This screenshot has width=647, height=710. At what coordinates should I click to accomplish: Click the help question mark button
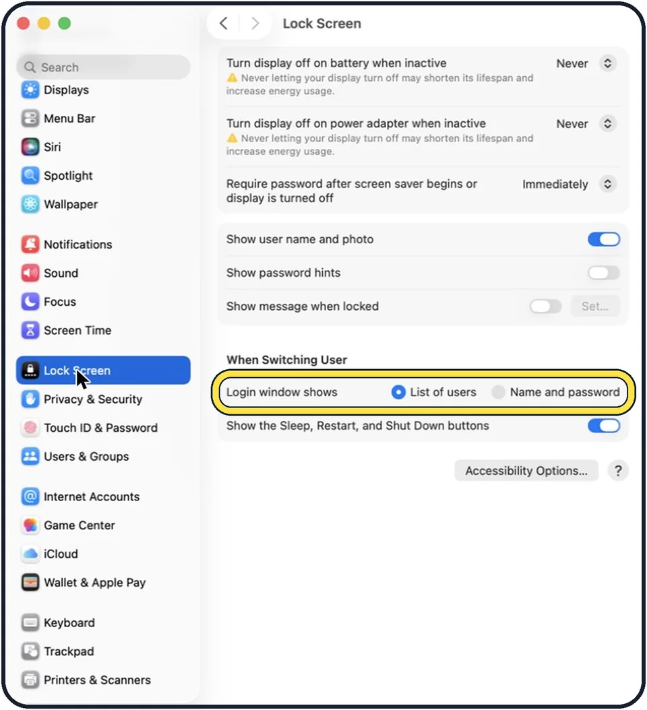coord(618,471)
